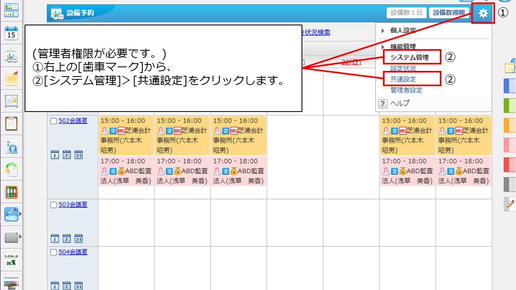This screenshot has height=290, width=516.
Task: Click the 31-day view icon for 502会議室
Action: click(79, 154)
